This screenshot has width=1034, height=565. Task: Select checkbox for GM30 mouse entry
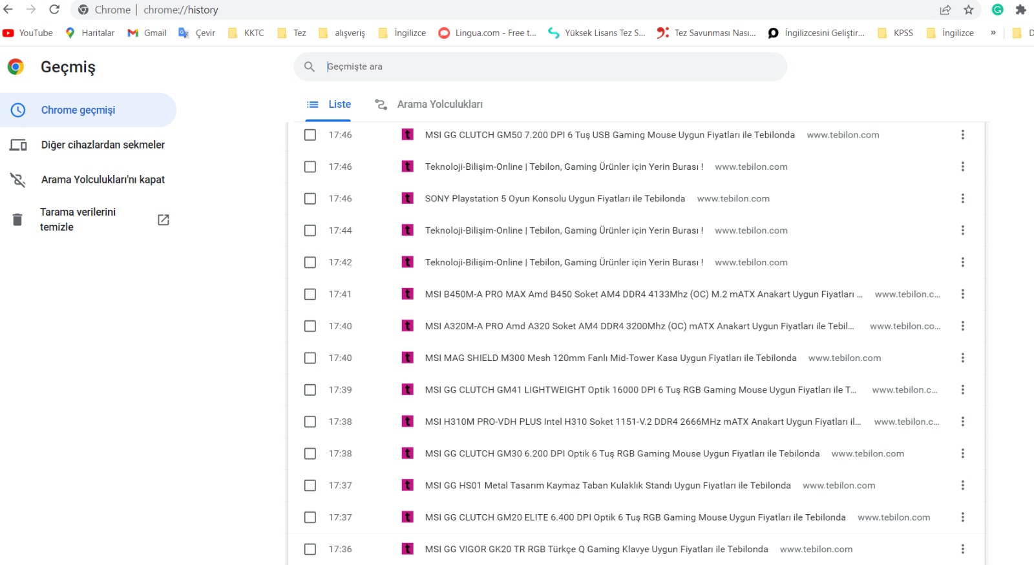[x=310, y=453]
